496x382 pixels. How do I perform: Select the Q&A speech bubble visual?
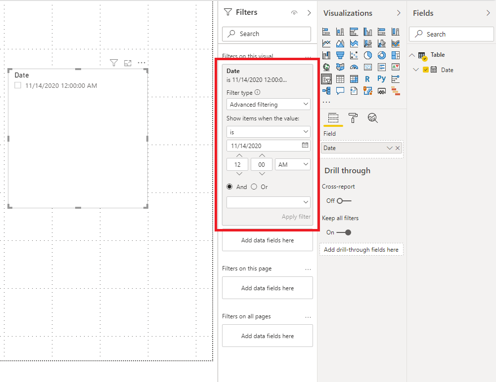pyautogui.click(x=340, y=91)
